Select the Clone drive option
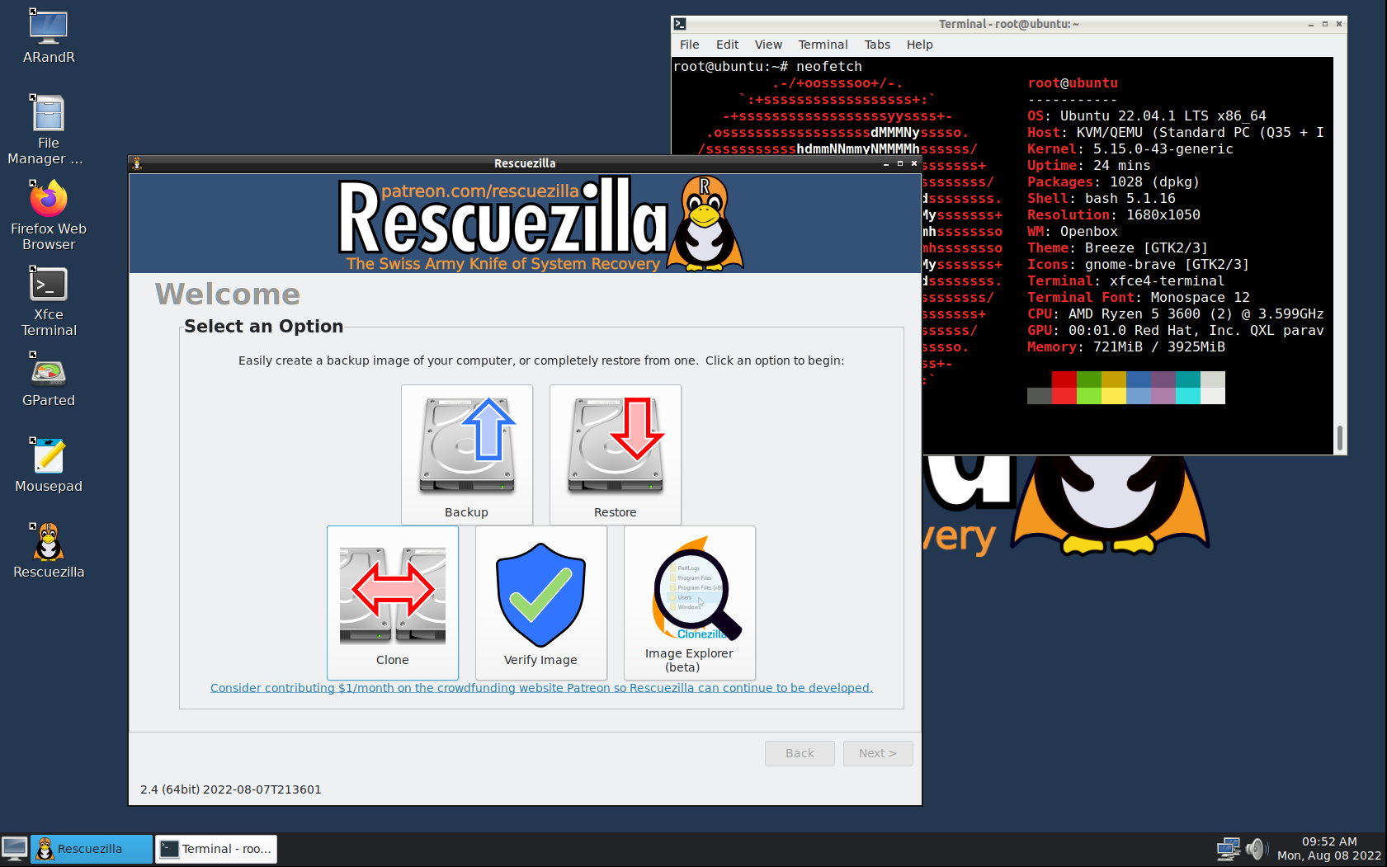This screenshot has width=1387, height=867. pos(393,603)
